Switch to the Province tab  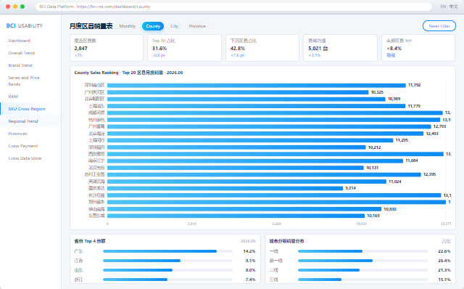pos(197,26)
